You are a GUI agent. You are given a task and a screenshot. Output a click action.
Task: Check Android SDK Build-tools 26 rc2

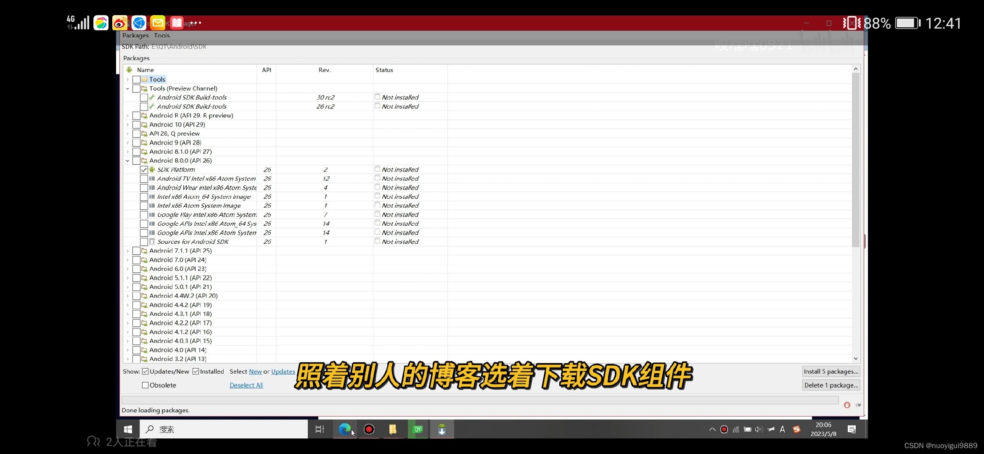coord(144,107)
